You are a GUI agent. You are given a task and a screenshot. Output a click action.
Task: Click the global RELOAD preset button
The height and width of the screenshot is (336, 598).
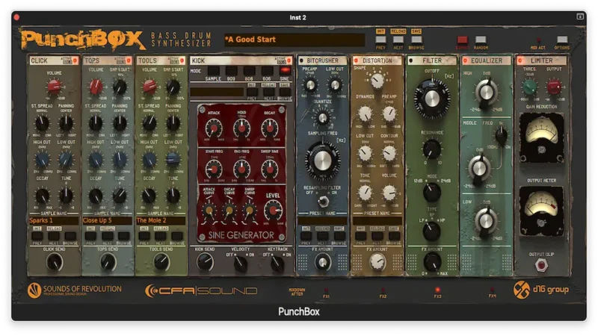(398, 31)
